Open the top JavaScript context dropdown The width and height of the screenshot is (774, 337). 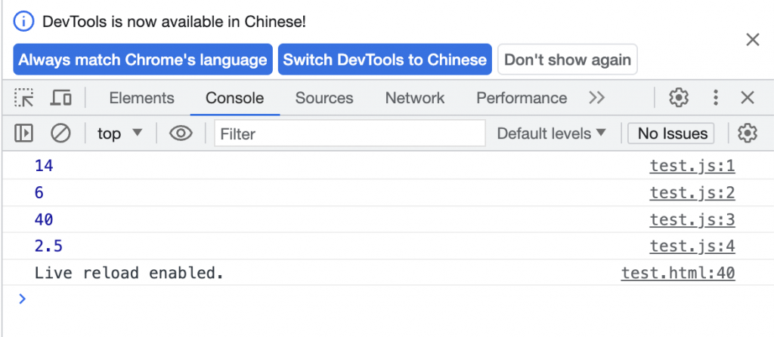[x=120, y=133]
